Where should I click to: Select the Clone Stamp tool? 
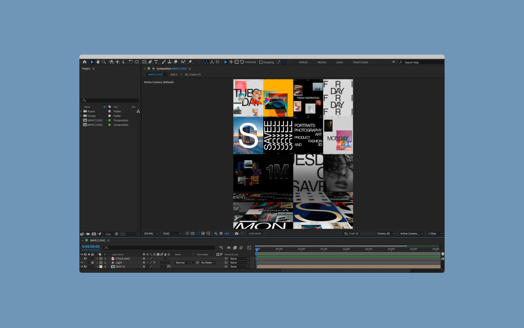(x=169, y=62)
